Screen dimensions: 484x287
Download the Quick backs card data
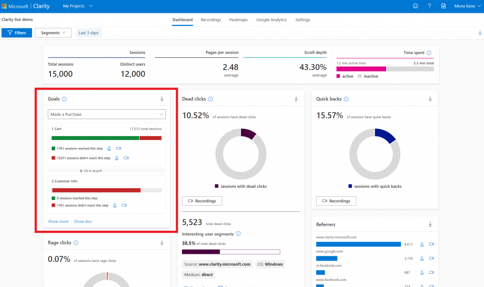point(430,99)
